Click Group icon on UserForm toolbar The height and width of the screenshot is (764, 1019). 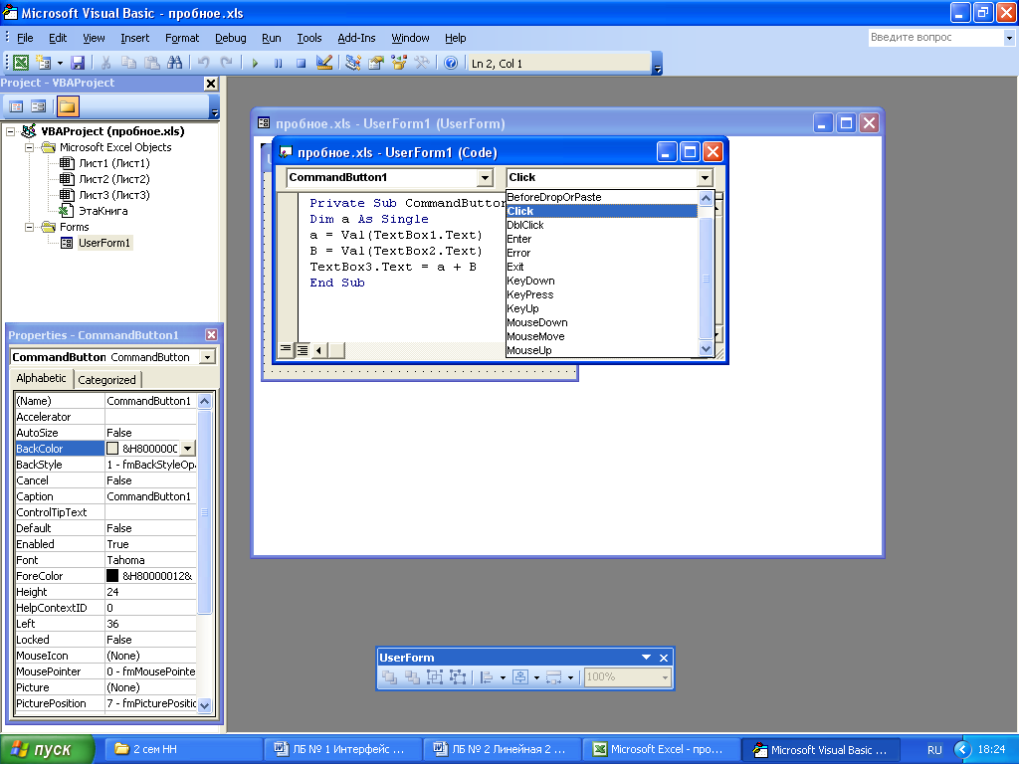click(x=435, y=677)
